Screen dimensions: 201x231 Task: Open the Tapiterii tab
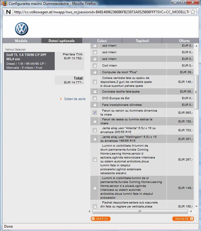coord(142,41)
